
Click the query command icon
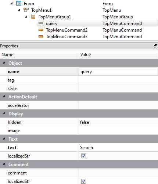41,23
